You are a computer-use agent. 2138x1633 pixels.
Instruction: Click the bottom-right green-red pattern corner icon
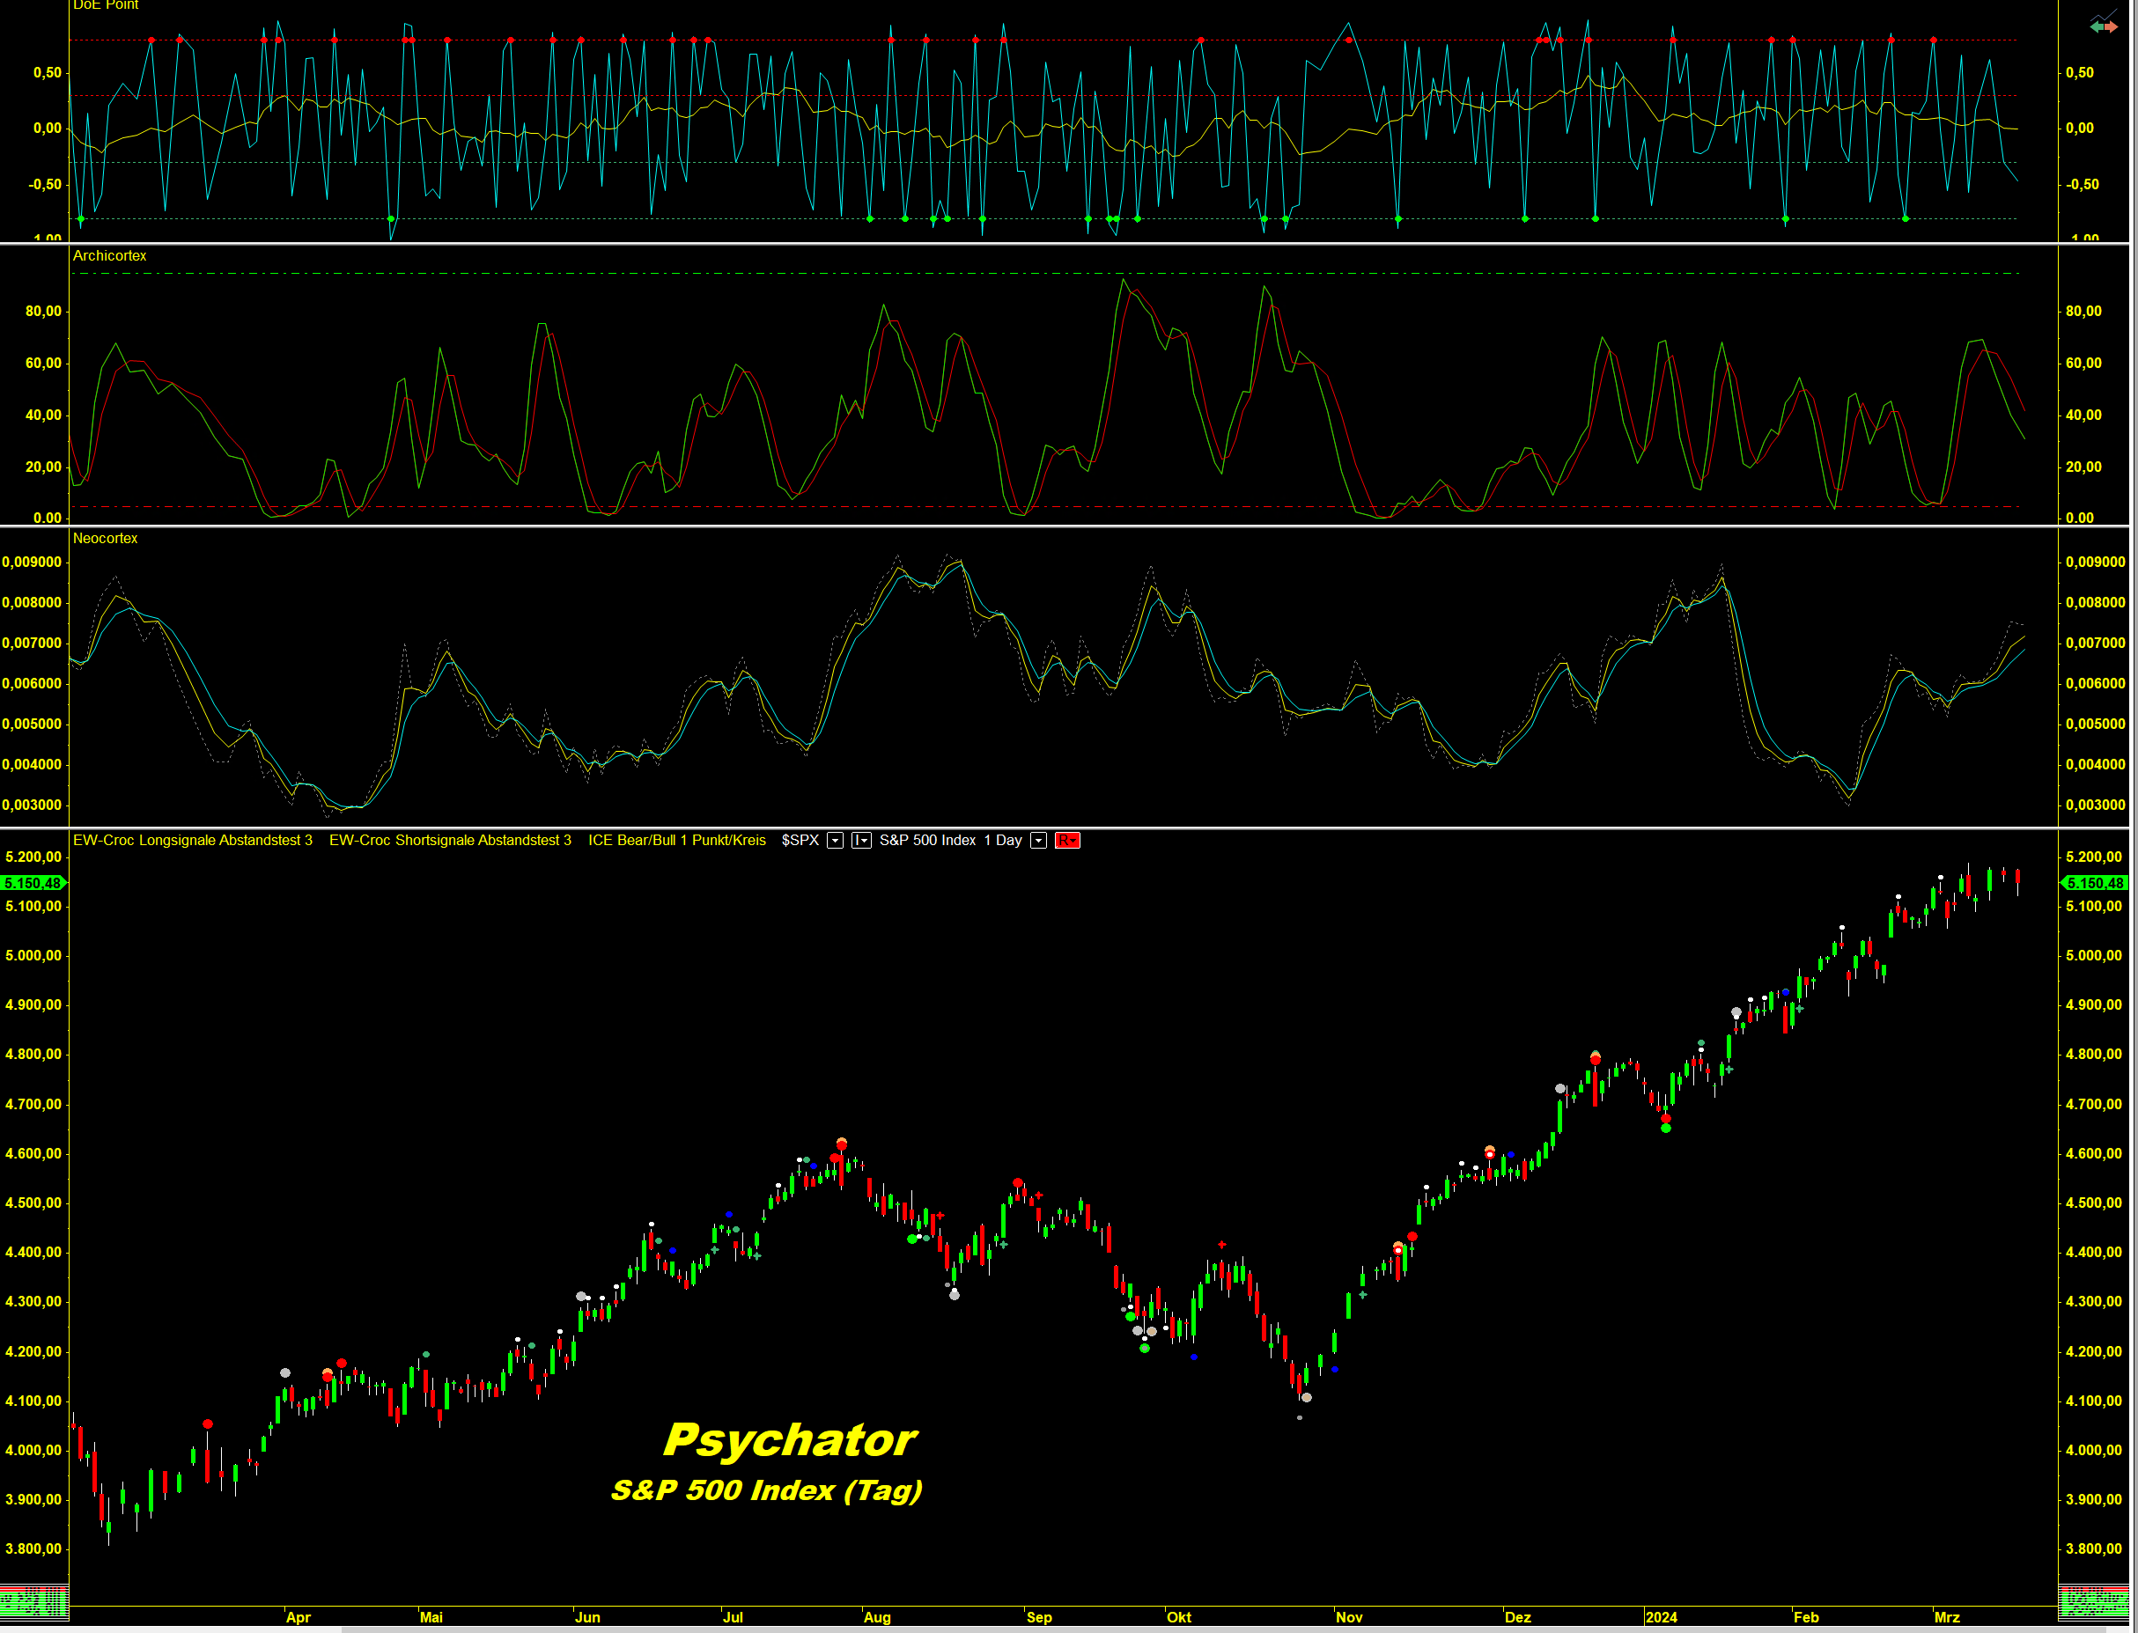pyautogui.click(x=2093, y=1602)
